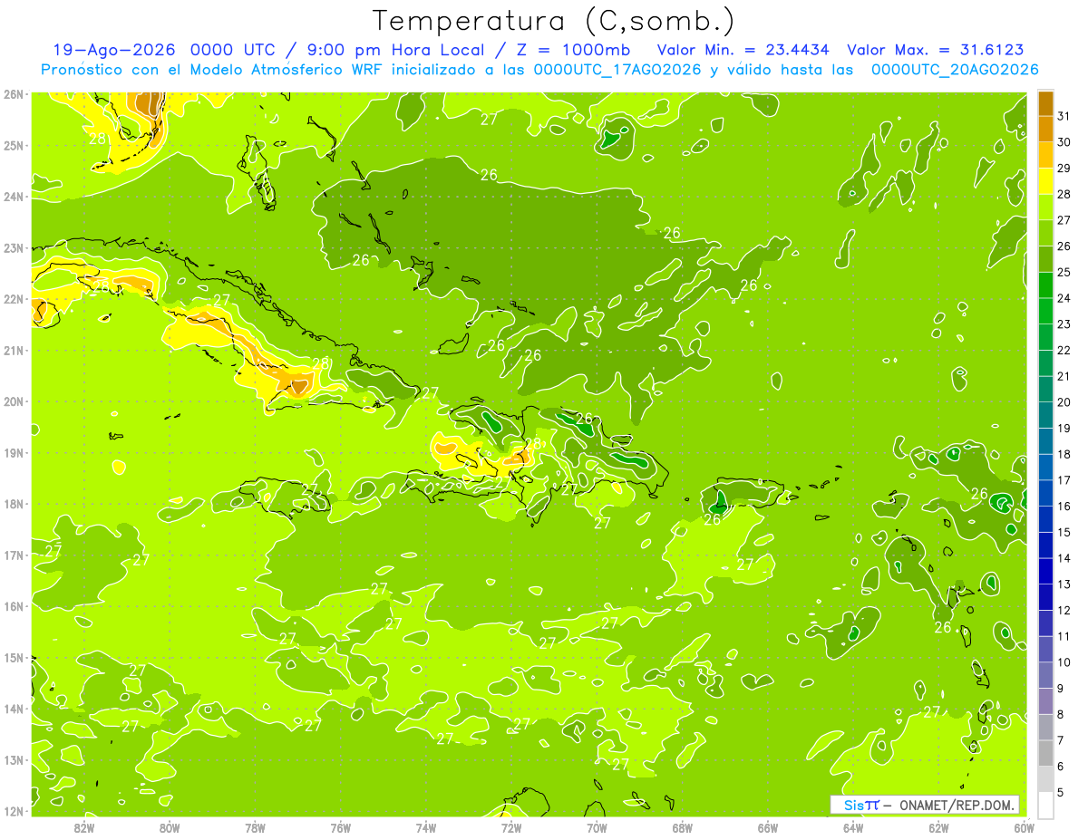The image size is (1088, 840).
Task: Click the "0000UTC_20AGO2026" valid-until time
Action: [955, 70]
